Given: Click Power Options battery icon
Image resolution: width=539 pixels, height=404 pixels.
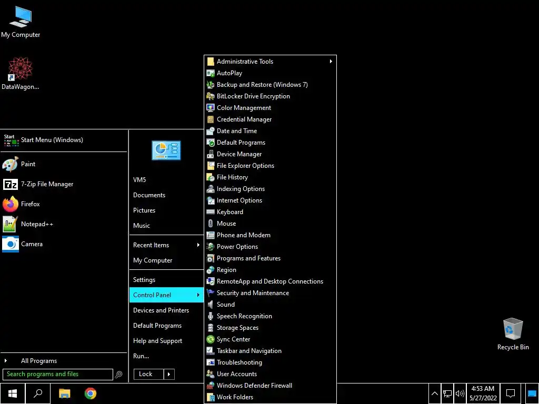Looking at the screenshot, I should 211,247.
